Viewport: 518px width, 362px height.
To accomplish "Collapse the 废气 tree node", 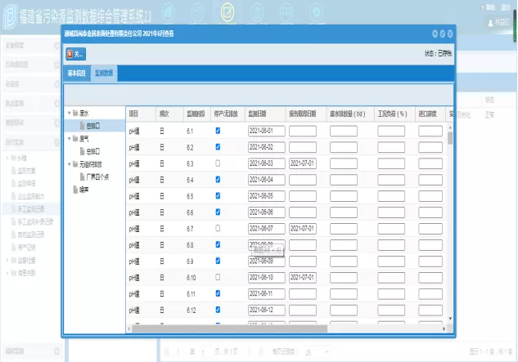I will tap(69, 139).
